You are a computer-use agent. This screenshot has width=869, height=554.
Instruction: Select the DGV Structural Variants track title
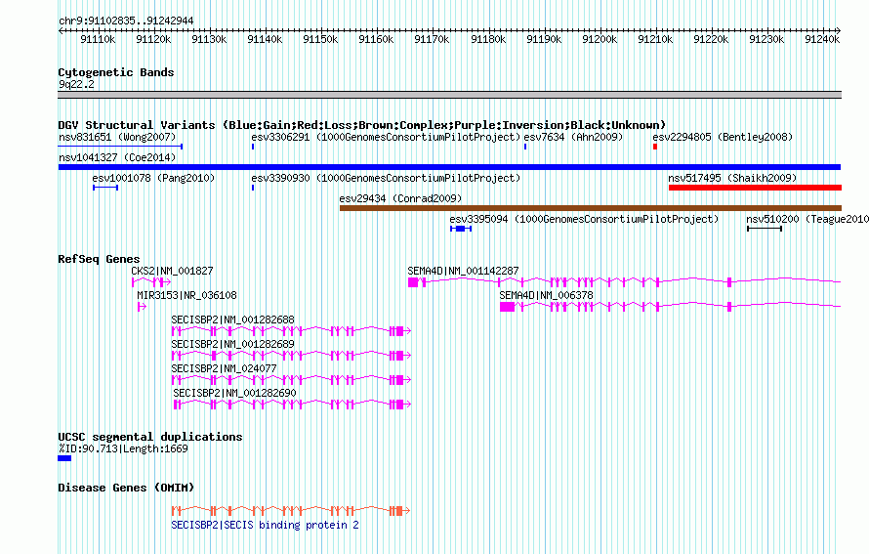(x=361, y=125)
